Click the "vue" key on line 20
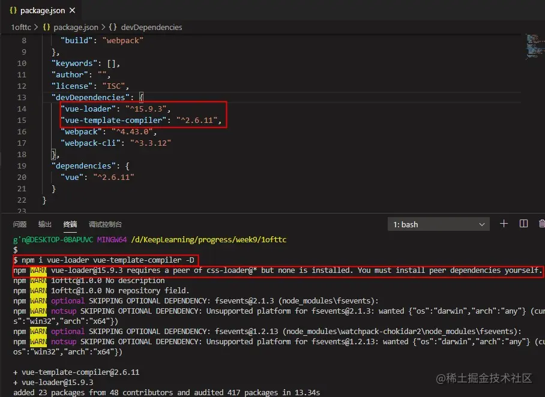The image size is (545, 397). tap(72, 178)
